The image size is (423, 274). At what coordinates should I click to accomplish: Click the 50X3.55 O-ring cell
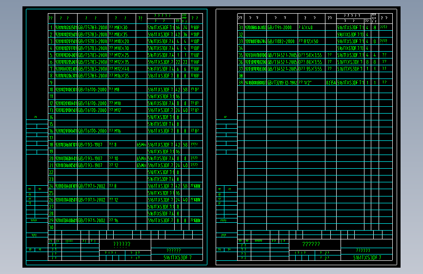click(x=312, y=55)
